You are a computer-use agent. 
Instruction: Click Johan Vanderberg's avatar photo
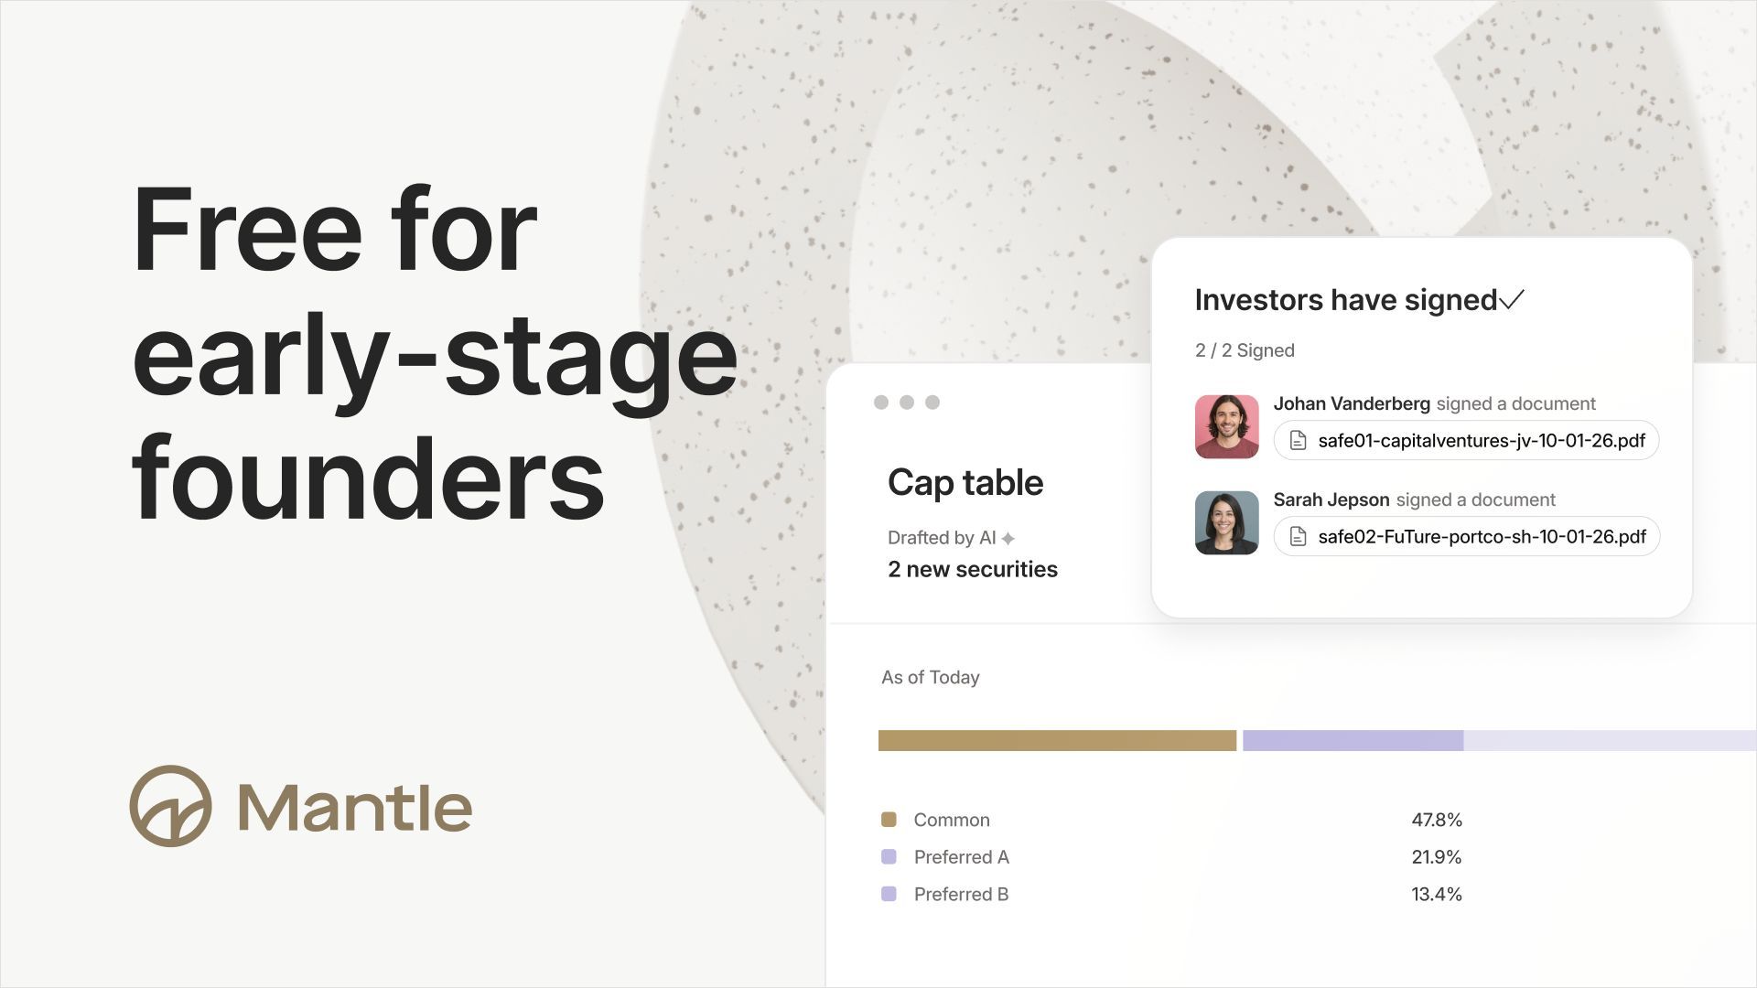point(1226,426)
